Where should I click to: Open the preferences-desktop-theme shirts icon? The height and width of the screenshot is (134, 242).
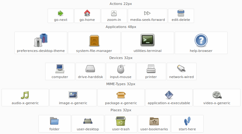coord(41,40)
